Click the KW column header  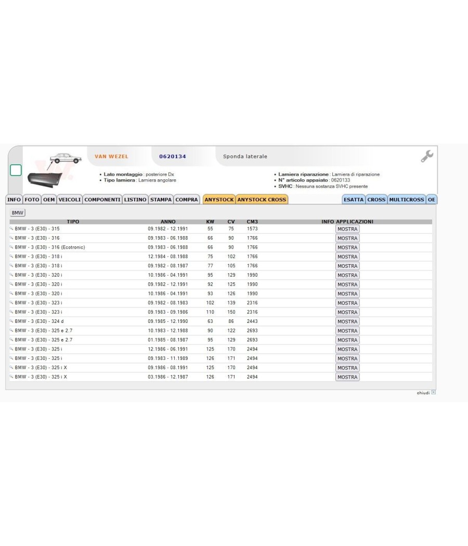(210, 222)
